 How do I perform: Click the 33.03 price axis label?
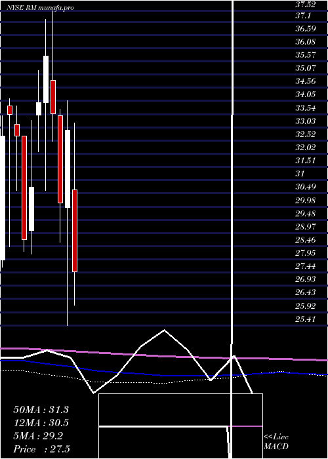pos(306,121)
